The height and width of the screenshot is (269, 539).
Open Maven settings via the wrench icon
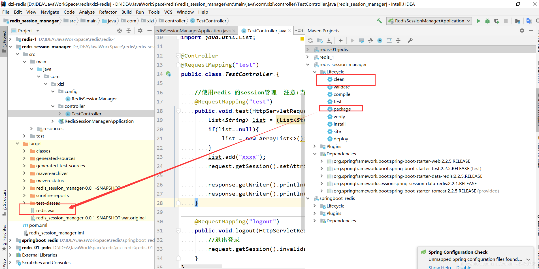pyautogui.click(x=410, y=41)
